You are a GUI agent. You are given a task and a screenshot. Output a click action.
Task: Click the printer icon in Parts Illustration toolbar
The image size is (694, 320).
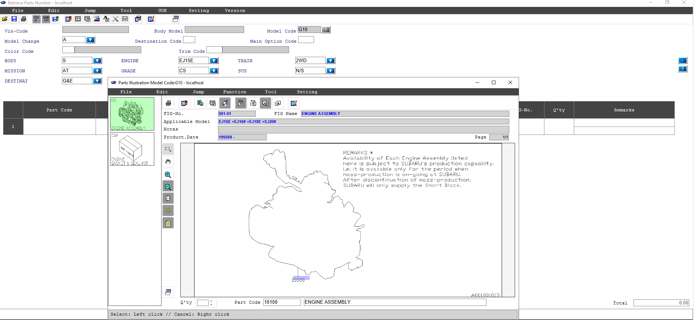pos(168,103)
